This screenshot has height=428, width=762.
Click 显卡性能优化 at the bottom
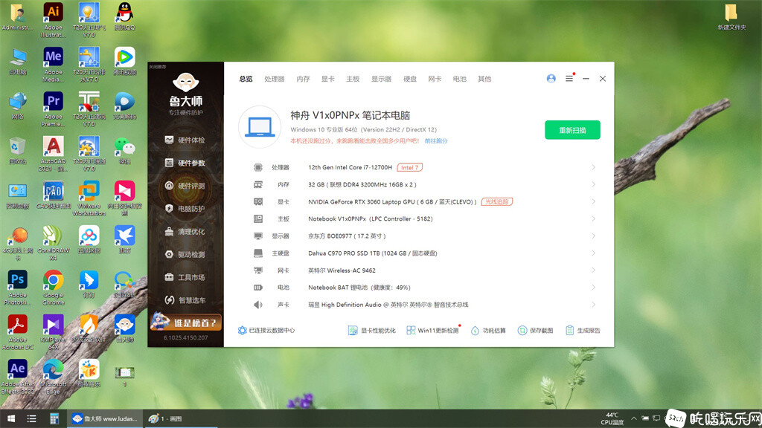pos(372,331)
